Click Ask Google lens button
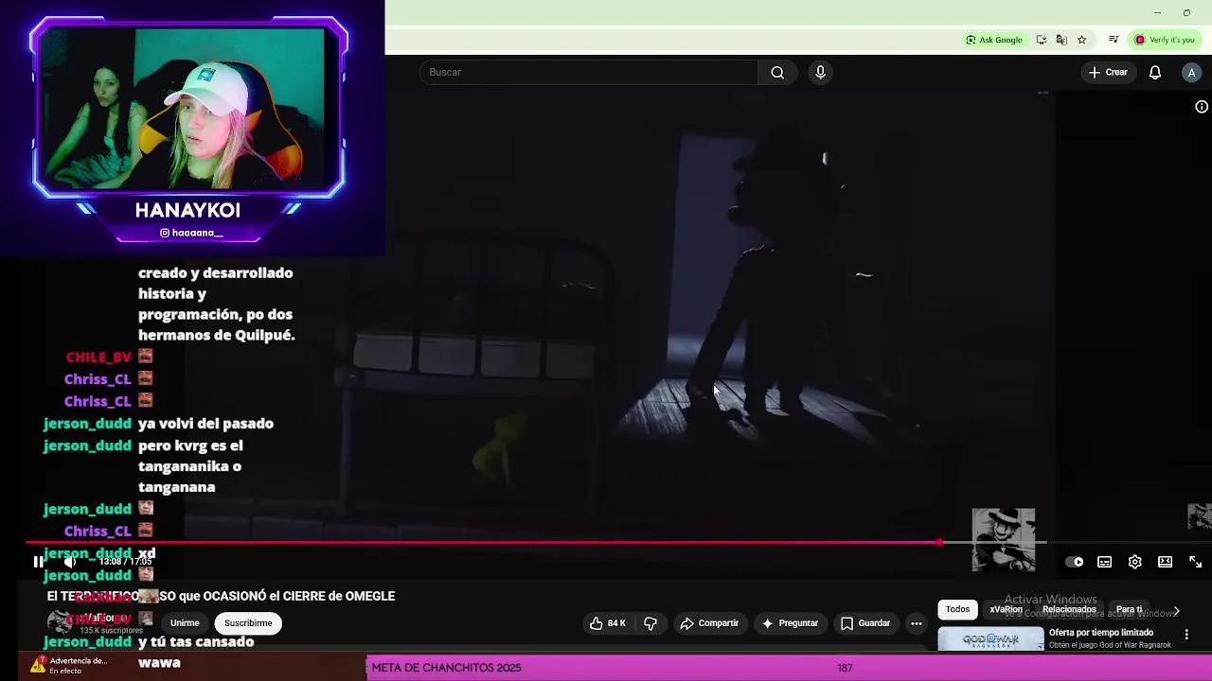The width and height of the screenshot is (1212, 681). 994,40
